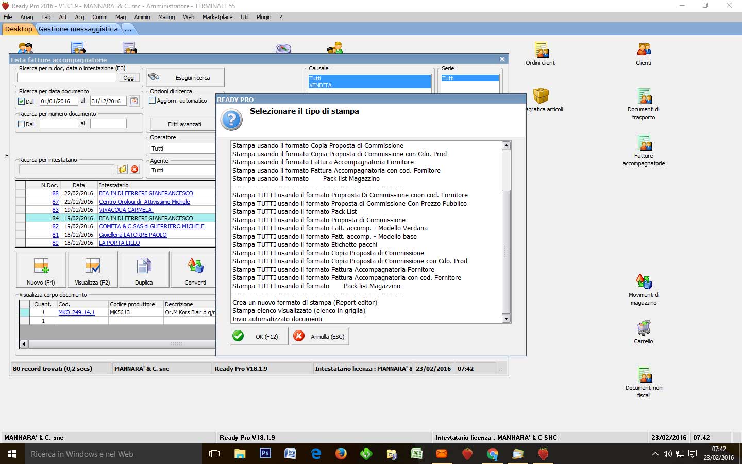Switch to the Desktop tab

[19, 29]
